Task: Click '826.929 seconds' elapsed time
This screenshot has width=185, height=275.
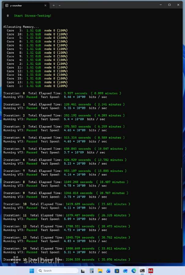Action: click(x=77, y=160)
